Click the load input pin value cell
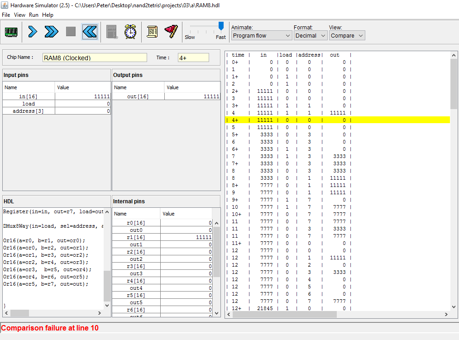Viewport: 459px width, 340px height. click(83, 104)
